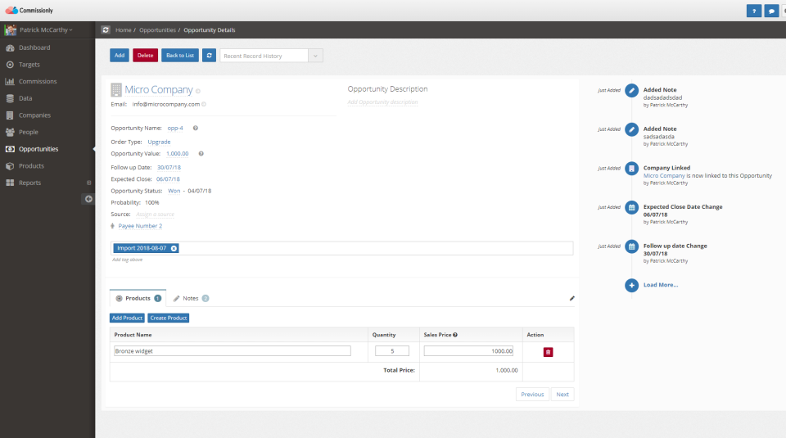This screenshot has height=438, width=786.
Task: Click Load More in the activity timeline
Action: [661, 285]
